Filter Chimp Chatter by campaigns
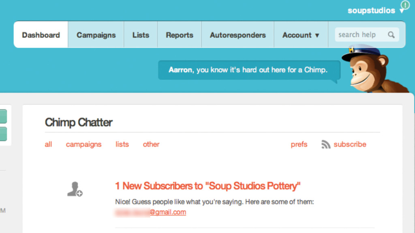This screenshot has height=233, width=415. tap(83, 144)
